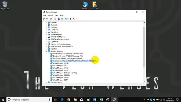Select WAN Miniport (PPPOE)
Screen dimensions: 181x102
coord(61,75)
